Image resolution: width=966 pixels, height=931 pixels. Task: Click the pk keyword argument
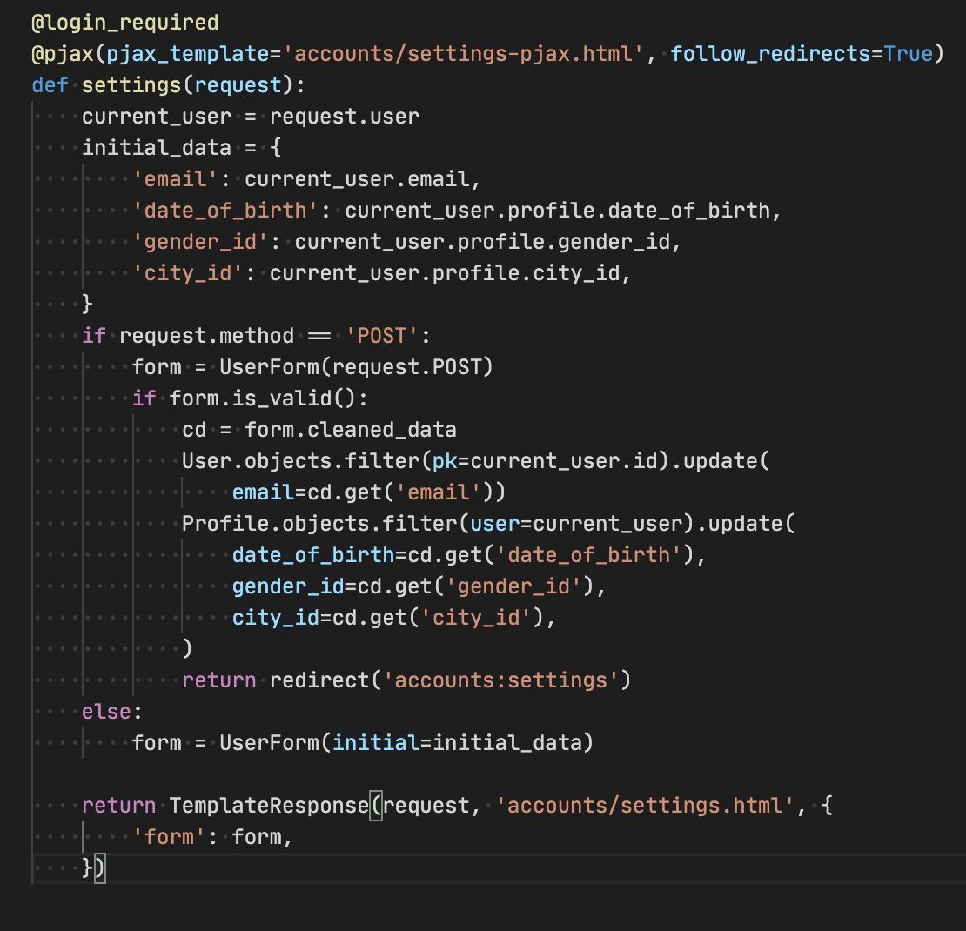click(x=445, y=461)
